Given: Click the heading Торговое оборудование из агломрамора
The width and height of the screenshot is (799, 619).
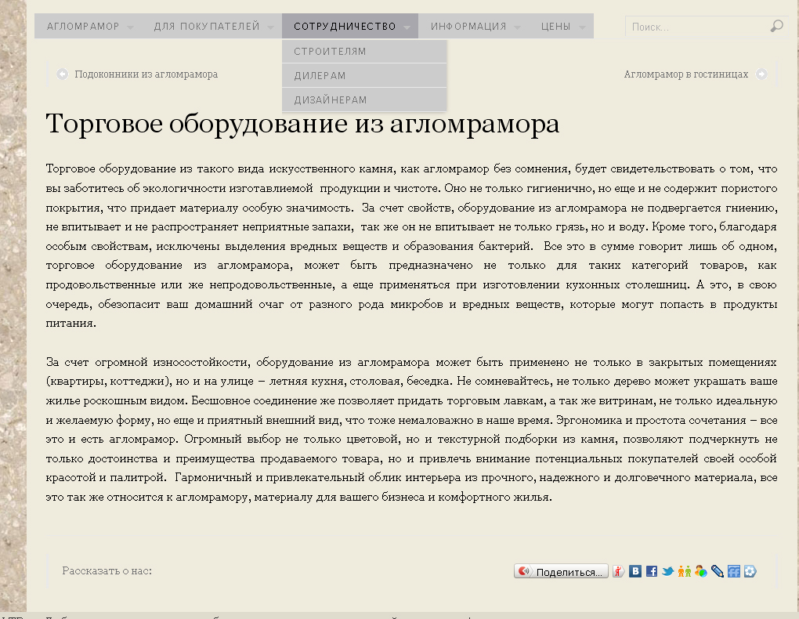Looking at the screenshot, I should point(302,124).
